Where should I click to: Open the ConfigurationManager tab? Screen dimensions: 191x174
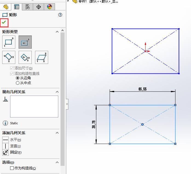[x=28, y=7]
